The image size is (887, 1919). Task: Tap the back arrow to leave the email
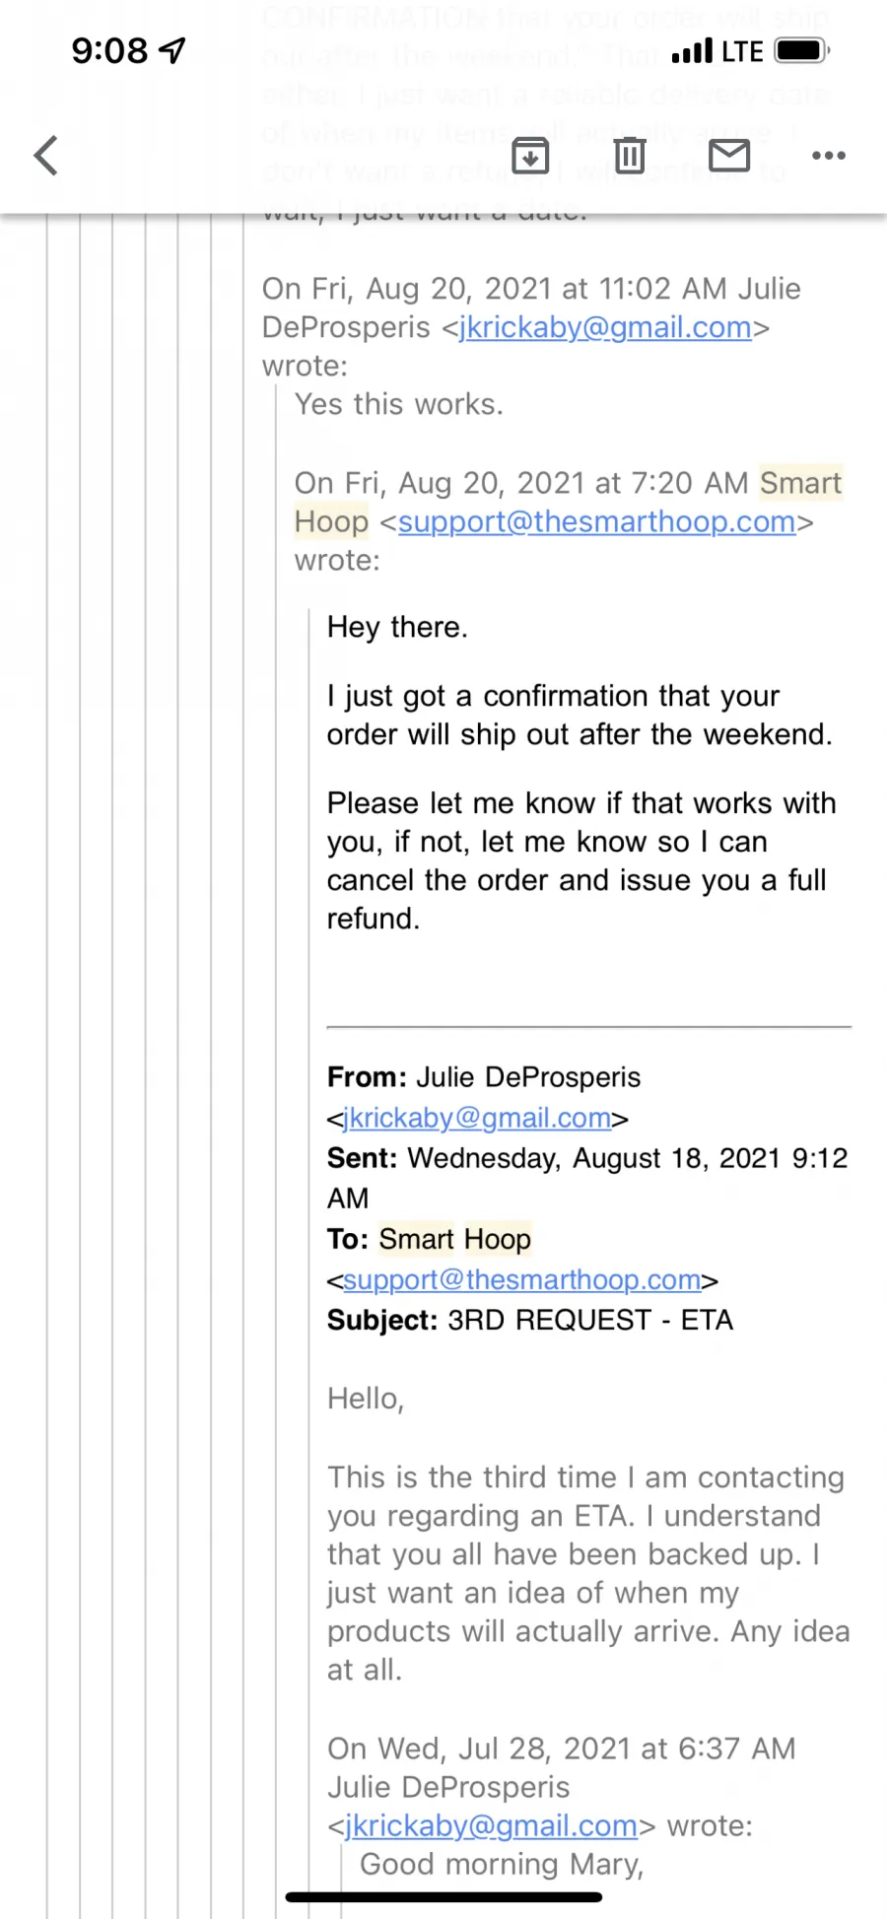tap(46, 155)
